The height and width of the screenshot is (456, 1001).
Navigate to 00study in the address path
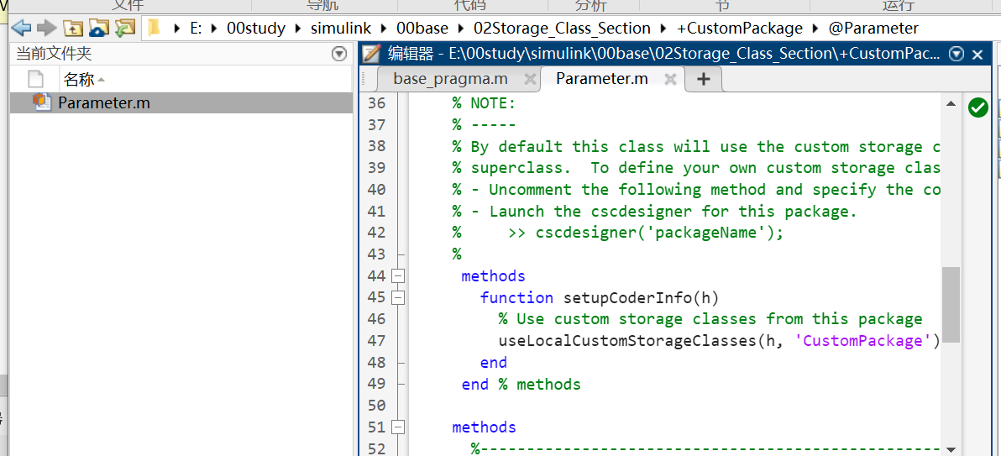tap(256, 28)
